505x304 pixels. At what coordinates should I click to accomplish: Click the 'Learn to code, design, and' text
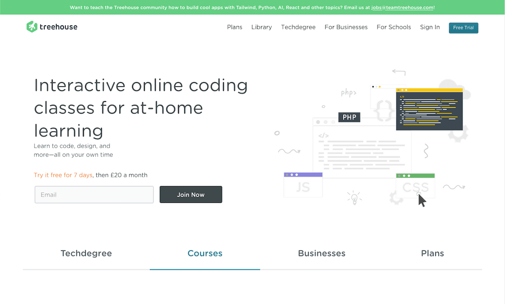[x=72, y=146]
